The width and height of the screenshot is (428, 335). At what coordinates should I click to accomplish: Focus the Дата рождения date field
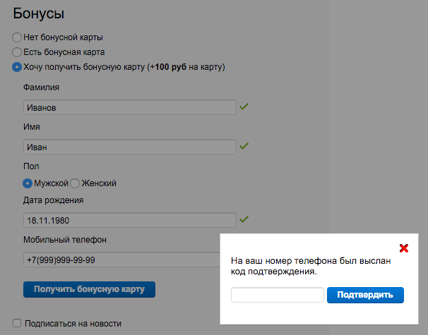tap(129, 220)
